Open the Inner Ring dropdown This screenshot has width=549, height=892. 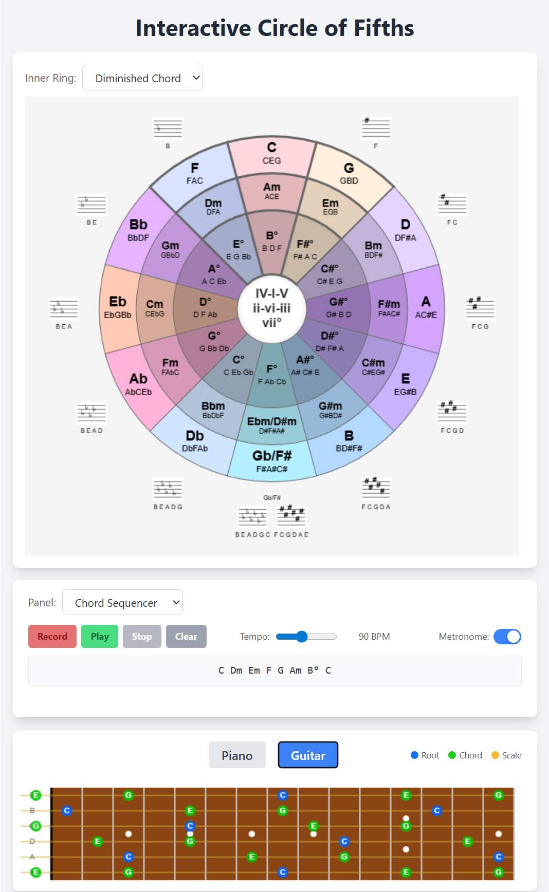pyautogui.click(x=143, y=78)
